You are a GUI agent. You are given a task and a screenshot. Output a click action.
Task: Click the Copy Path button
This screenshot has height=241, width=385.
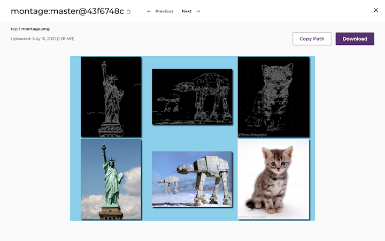click(312, 39)
